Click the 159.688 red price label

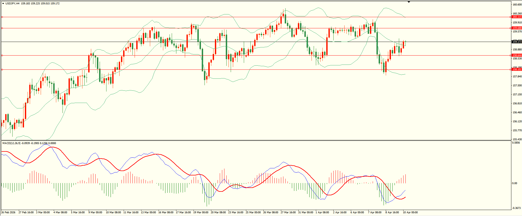coord(517,28)
